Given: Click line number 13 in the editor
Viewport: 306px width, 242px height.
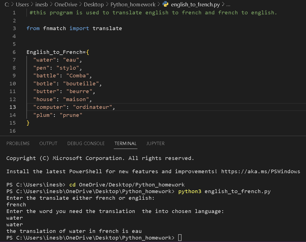Looking at the screenshot, I should pyautogui.click(x=12, y=107).
